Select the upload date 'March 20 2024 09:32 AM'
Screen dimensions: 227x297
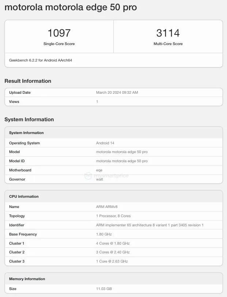coord(117,93)
